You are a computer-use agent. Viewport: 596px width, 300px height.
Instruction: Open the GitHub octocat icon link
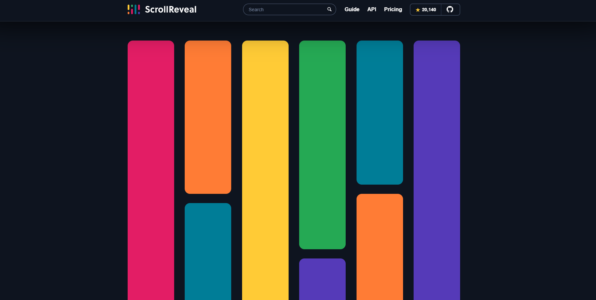[450, 10]
